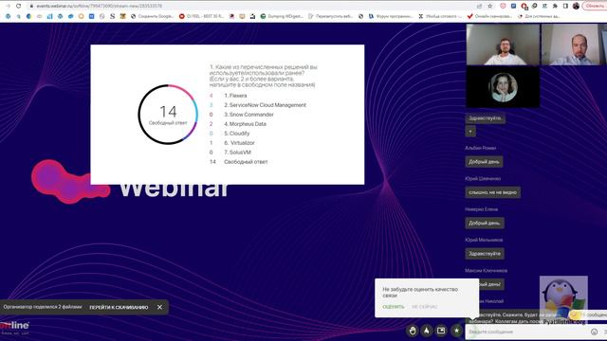
Task: Raise hand using the hand icon
Action: pos(413,331)
